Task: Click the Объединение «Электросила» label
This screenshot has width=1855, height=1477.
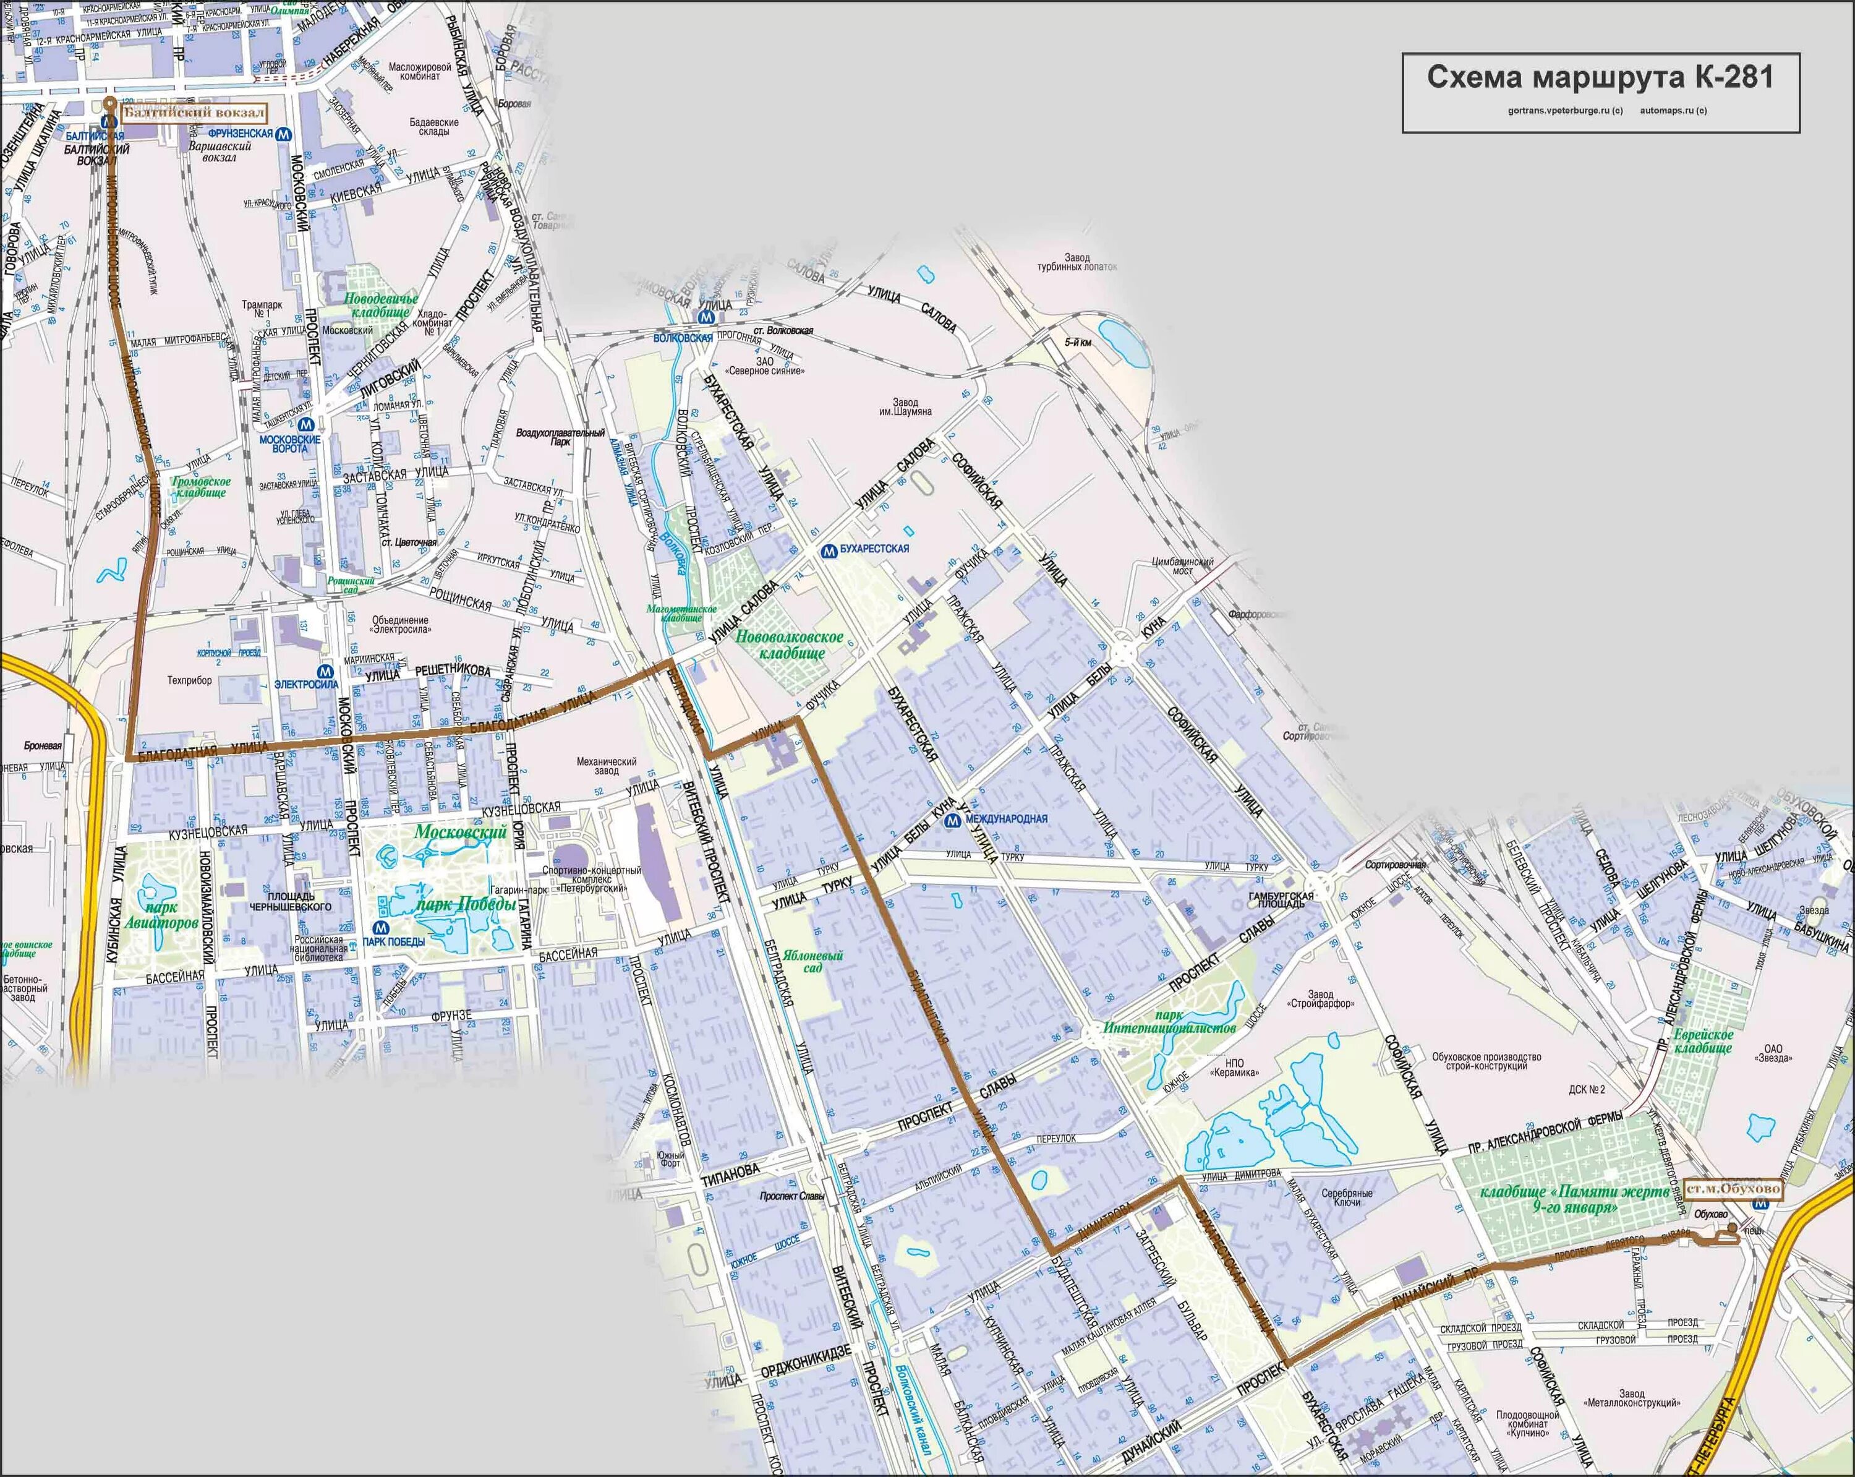Action: tap(401, 625)
